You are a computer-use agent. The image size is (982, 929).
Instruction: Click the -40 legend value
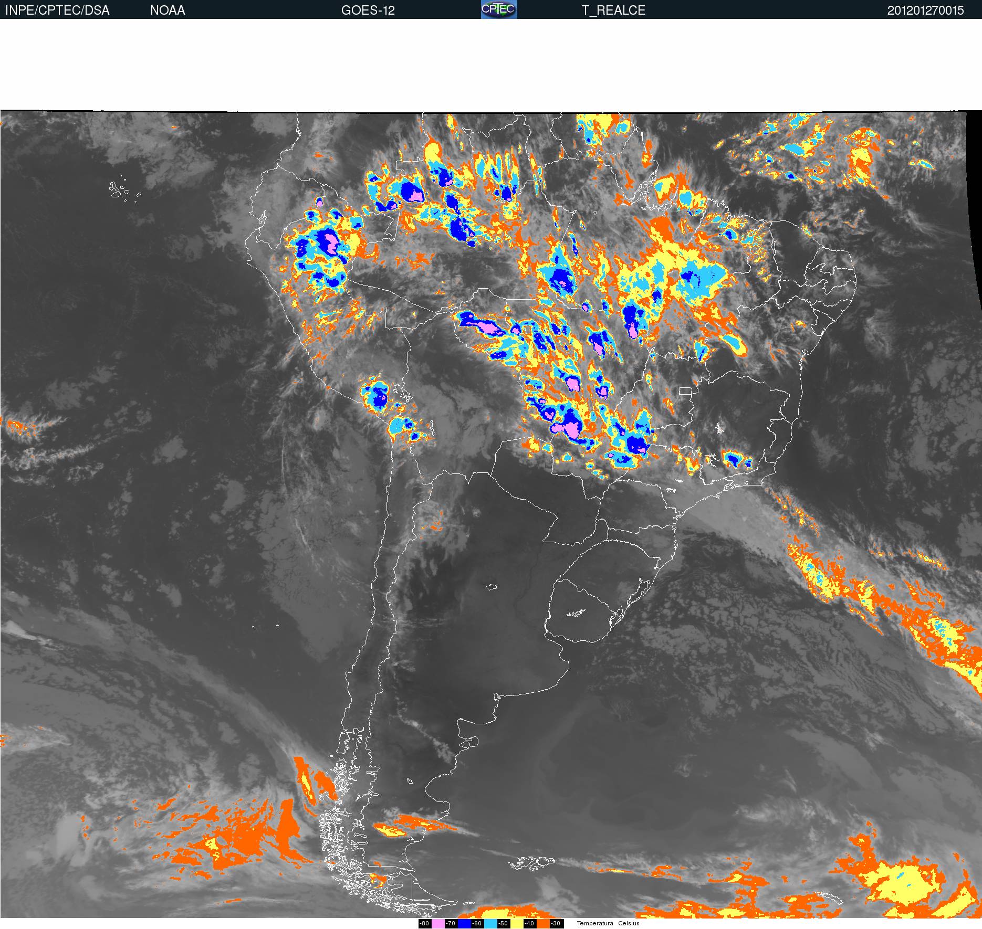tap(529, 923)
